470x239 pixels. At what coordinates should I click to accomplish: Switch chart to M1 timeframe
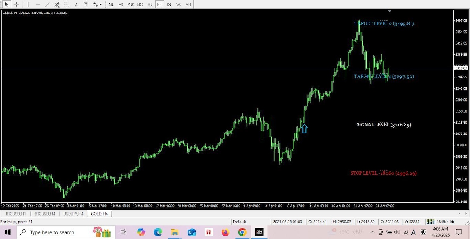(111, 5)
